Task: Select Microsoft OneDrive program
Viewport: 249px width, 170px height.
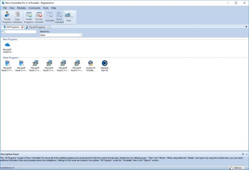Action: pos(7,47)
